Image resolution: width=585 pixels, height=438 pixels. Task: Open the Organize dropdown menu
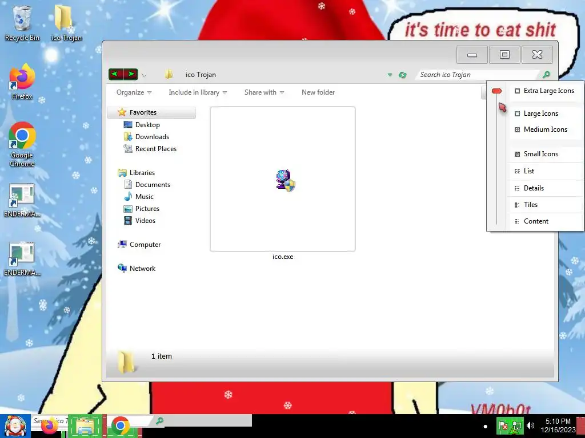point(134,92)
